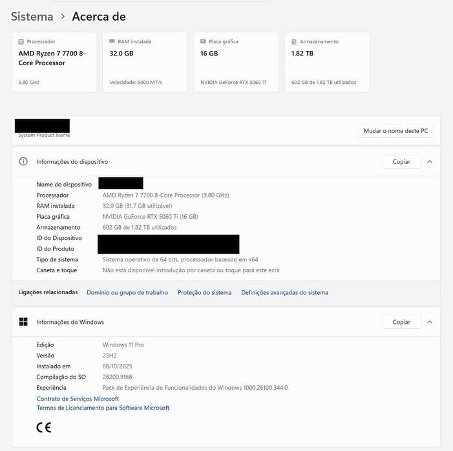Click the Informações do dispositivo info icon

(23, 161)
